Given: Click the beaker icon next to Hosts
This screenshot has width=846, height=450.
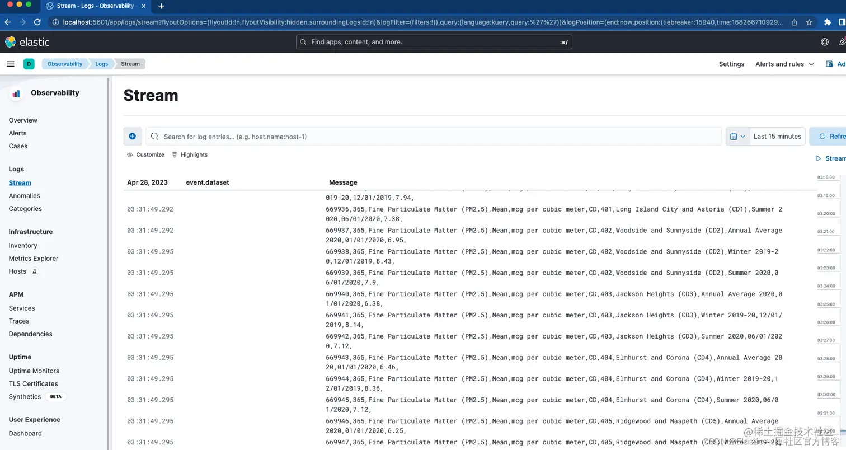Looking at the screenshot, I should (x=34, y=271).
